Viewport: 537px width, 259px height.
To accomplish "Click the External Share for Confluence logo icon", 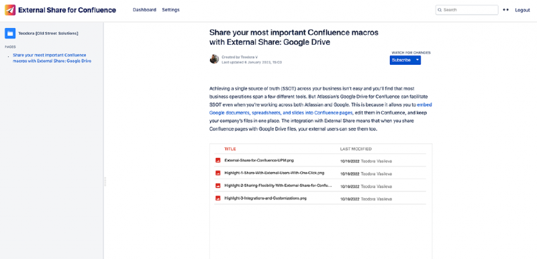I will coord(10,10).
